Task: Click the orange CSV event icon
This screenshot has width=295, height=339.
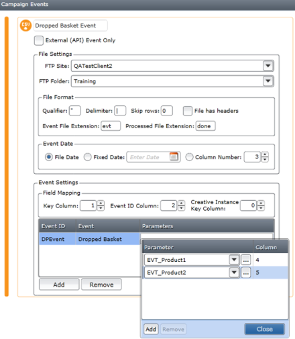Action: click(25, 26)
